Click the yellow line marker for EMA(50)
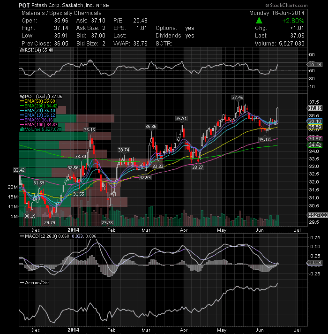The width and height of the screenshot is (328, 334). pyautogui.click(x=22, y=101)
